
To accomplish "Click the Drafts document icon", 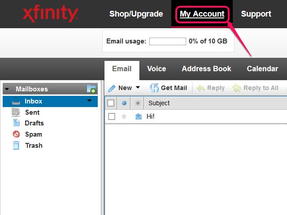I will 16,123.
